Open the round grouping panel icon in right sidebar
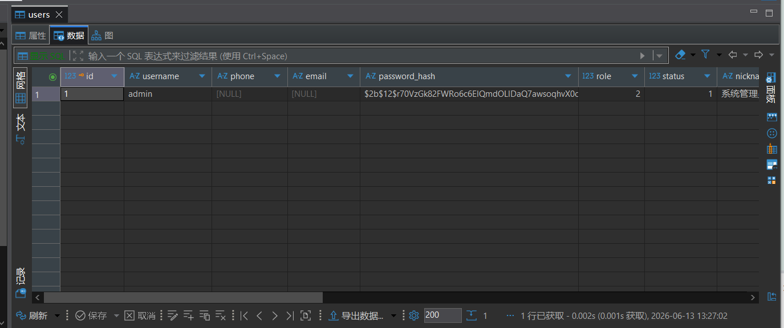Image resolution: width=784 pixels, height=328 pixels. [x=772, y=133]
